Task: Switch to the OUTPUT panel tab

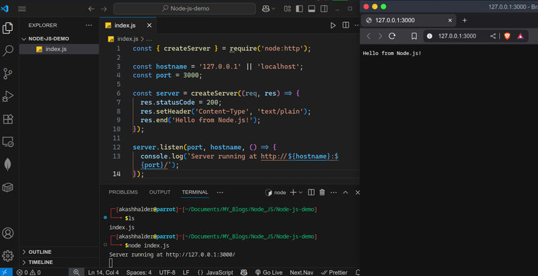Action: [x=159, y=192]
